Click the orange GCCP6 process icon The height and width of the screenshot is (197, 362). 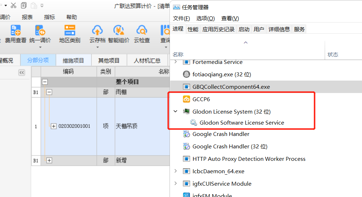coord(186,99)
